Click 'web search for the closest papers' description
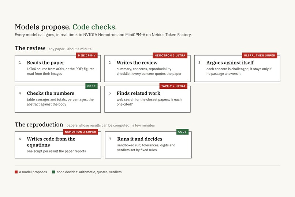This screenshot has width=295, height=197. point(149,102)
